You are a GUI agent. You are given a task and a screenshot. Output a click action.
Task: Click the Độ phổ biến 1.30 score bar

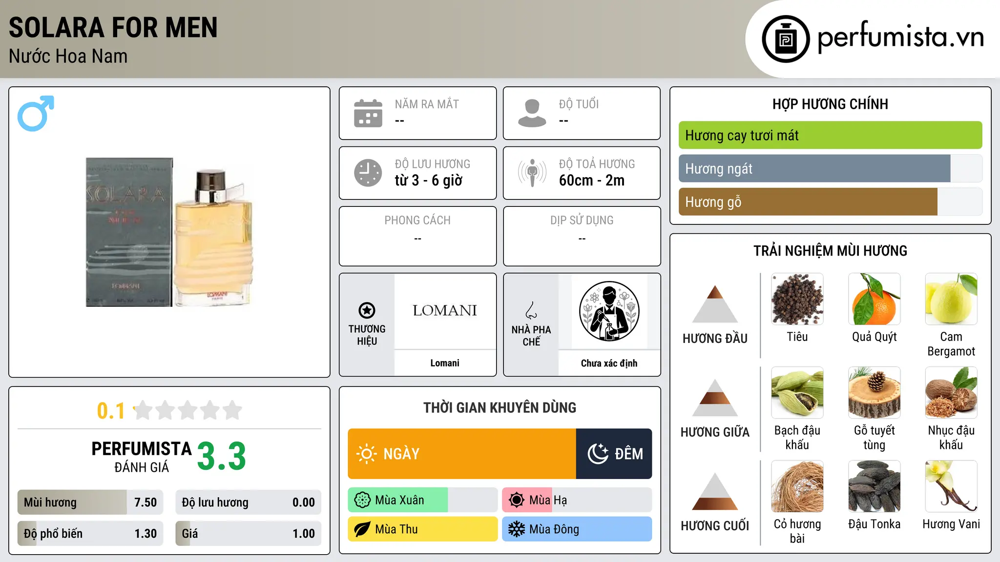pos(90,534)
